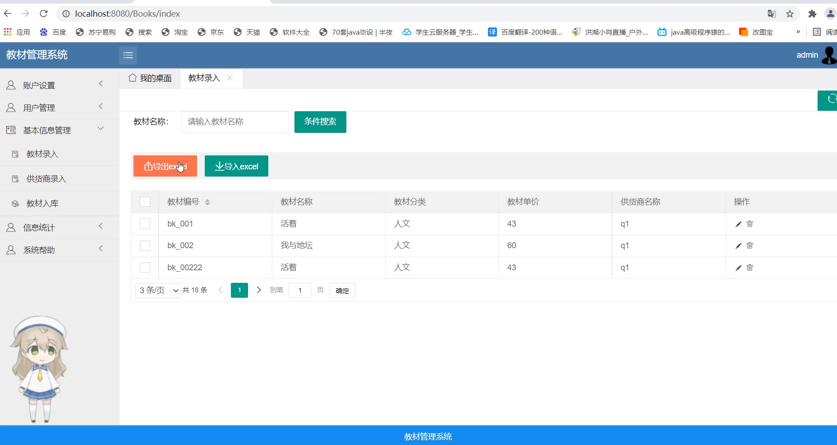Toggle the sidebar collapse hamburger button

click(x=128, y=55)
